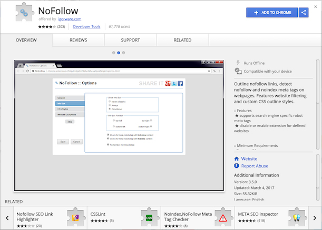
Task: Select the General options section in screenshot
Action: pos(70,98)
